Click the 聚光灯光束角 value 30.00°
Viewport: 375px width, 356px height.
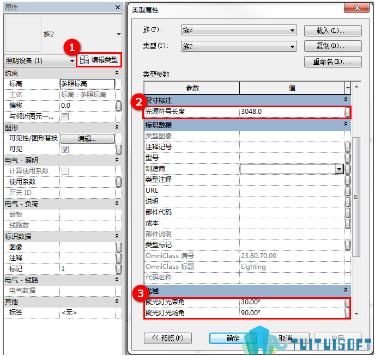coord(292,302)
